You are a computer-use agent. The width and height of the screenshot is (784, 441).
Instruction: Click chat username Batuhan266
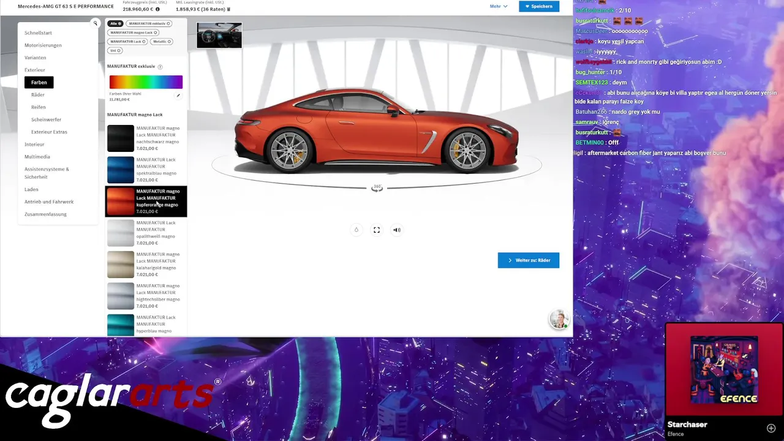tap(591, 112)
